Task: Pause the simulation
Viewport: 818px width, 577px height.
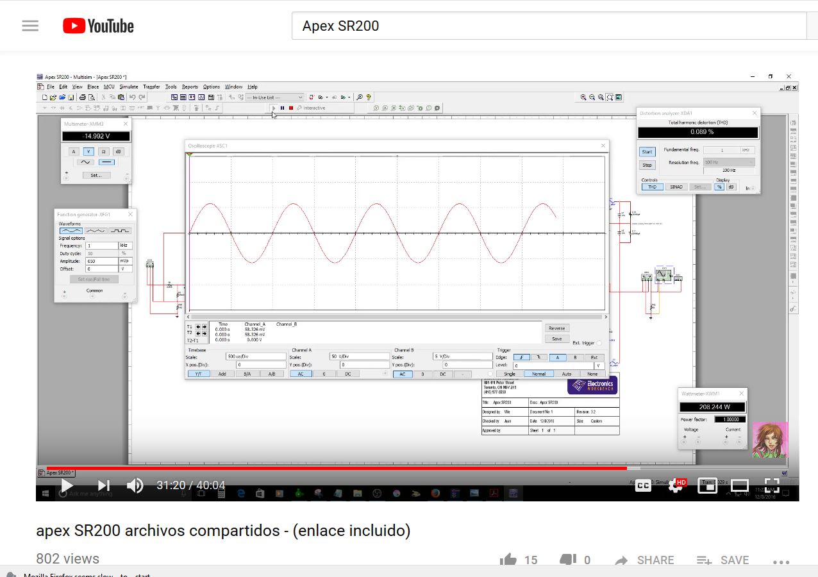Action: pos(282,108)
